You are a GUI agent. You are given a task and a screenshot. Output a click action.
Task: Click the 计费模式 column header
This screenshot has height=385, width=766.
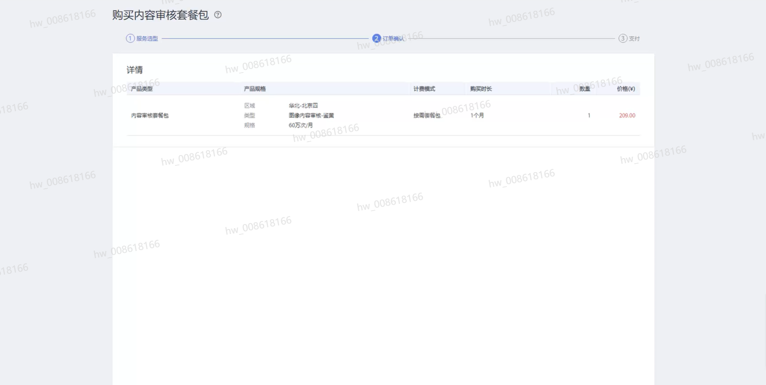click(x=424, y=89)
